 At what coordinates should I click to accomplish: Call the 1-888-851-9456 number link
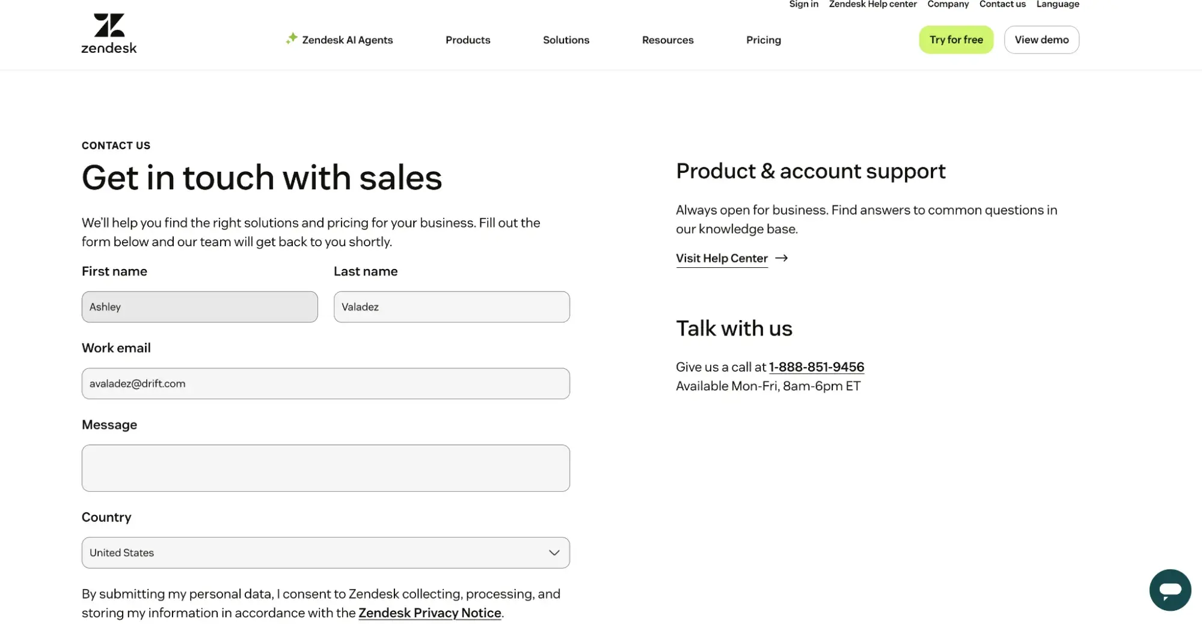click(816, 366)
